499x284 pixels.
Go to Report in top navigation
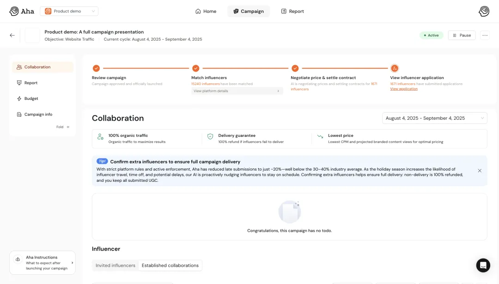point(292,11)
